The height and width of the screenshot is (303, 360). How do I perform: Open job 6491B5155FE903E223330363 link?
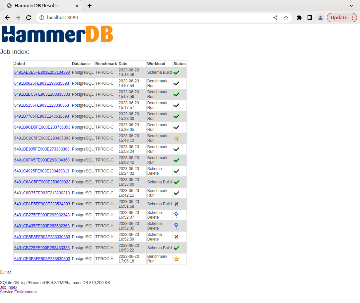41,105
